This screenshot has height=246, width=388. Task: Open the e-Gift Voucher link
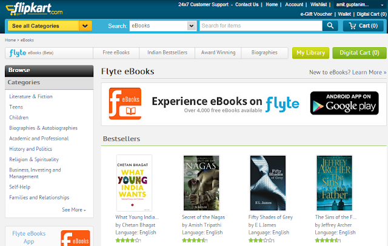coord(316,14)
